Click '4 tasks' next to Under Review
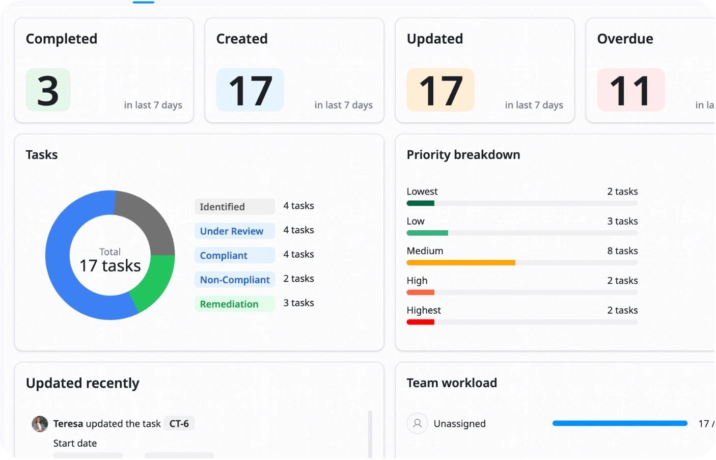Image resolution: width=716 pixels, height=460 pixels. [x=299, y=230]
